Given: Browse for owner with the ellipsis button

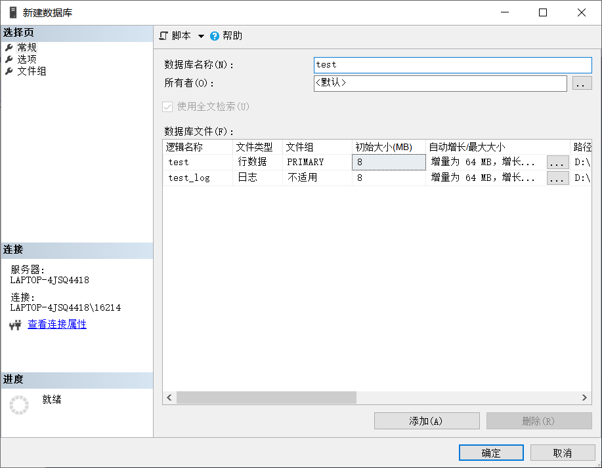Looking at the screenshot, I should pos(582,83).
